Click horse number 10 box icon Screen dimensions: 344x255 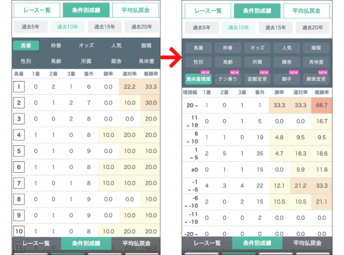pyautogui.click(x=19, y=231)
